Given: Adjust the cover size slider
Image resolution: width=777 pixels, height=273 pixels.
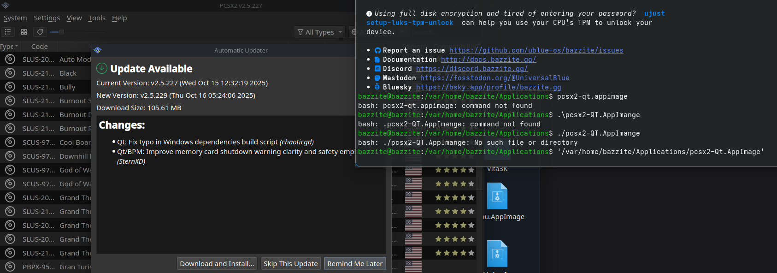Looking at the screenshot, I should click(x=61, y=32).
